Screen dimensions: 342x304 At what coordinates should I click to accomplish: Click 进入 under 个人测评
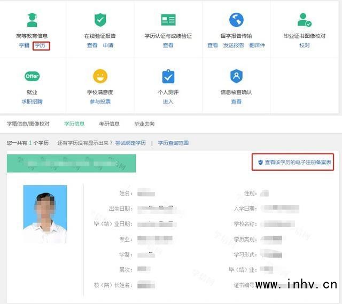pos(168,101)
